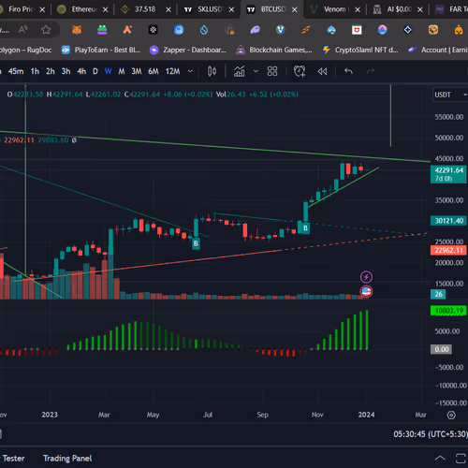Open the Blockchain Games bookmark
Image resolution: width=468 pixels, height=468 pixels.
274,50
